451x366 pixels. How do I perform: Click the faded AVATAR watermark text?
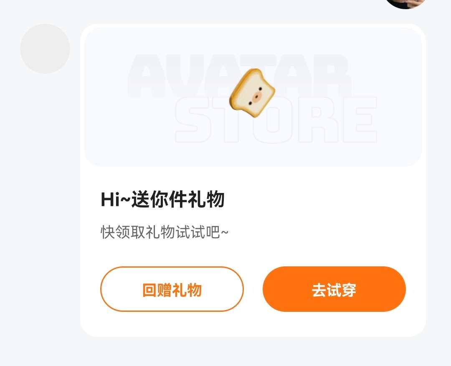(x=239, y=76)
